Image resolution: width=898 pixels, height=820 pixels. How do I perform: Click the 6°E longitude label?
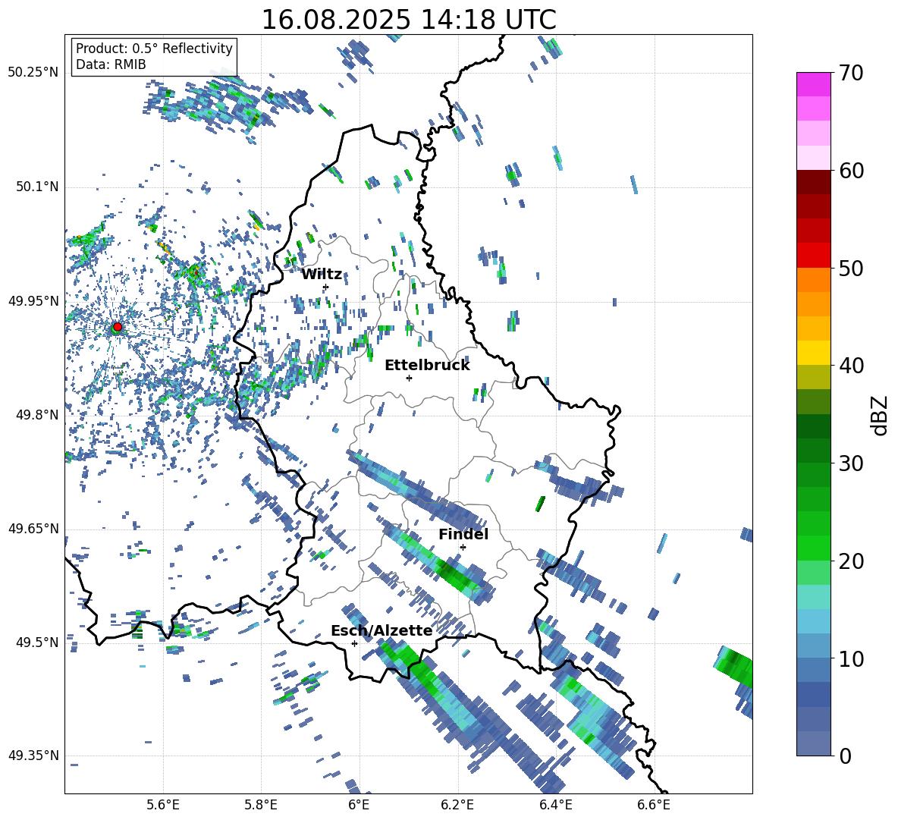[x=359, y=805]
